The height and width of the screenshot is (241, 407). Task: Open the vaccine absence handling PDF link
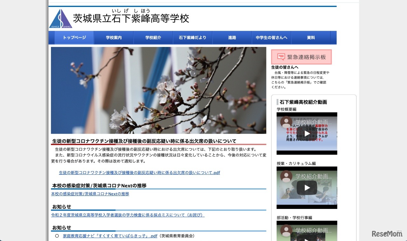[140, 173]
